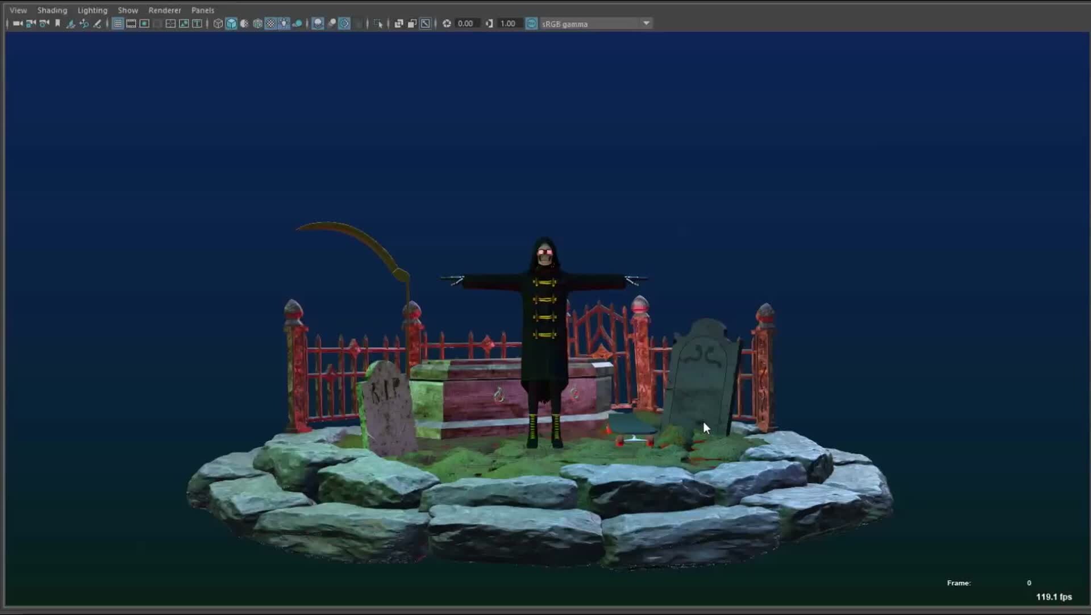Click the exposure value field

465,23
